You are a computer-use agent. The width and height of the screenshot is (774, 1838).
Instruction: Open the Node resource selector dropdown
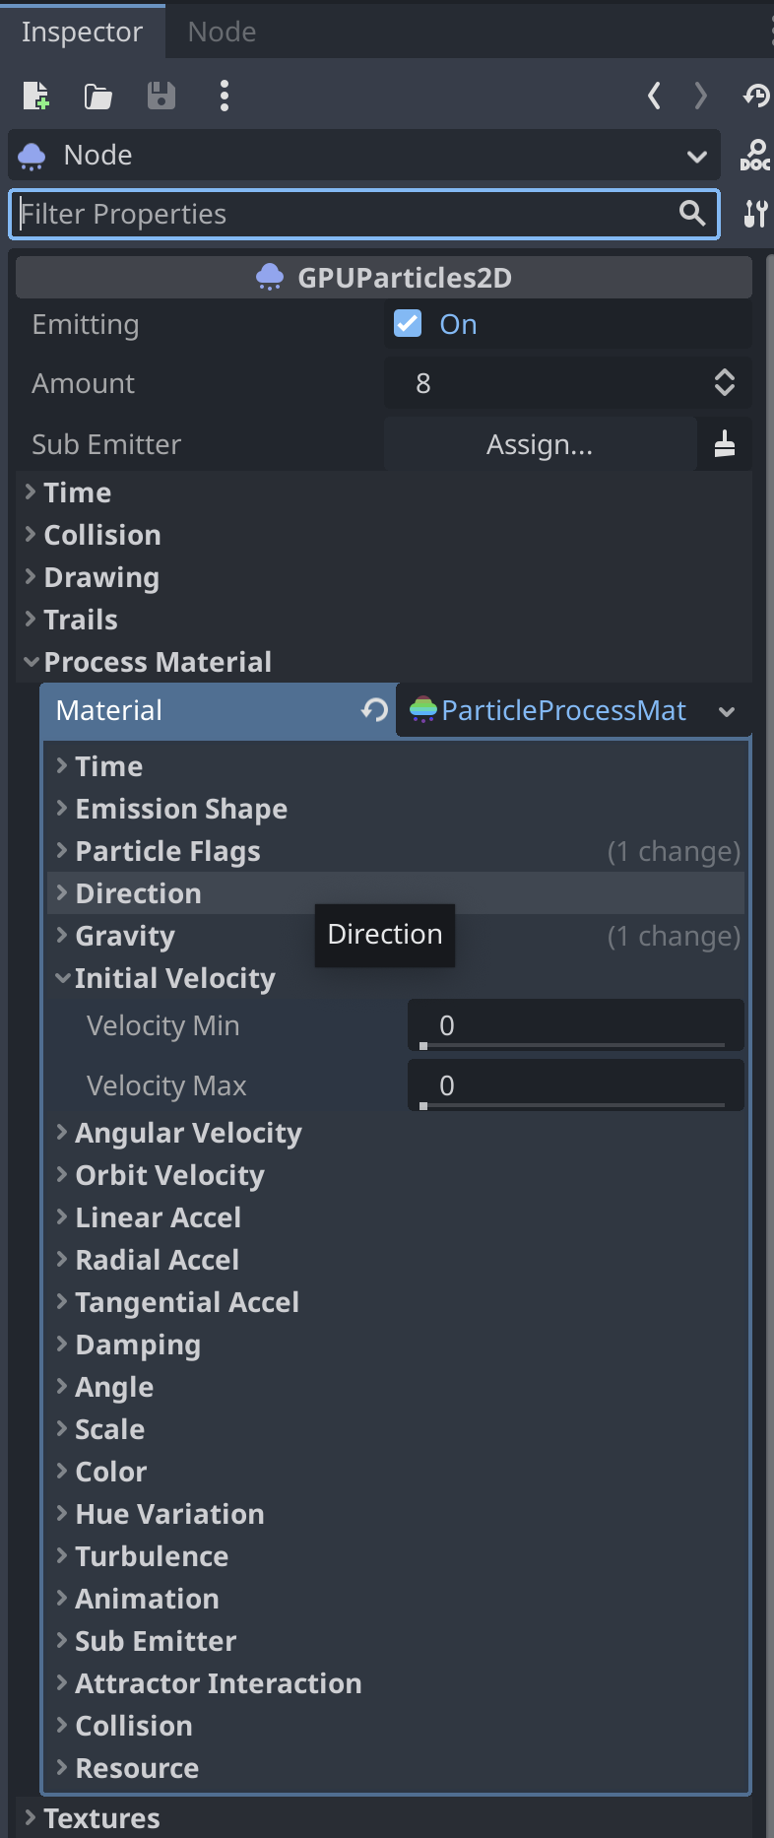[697, 155]
